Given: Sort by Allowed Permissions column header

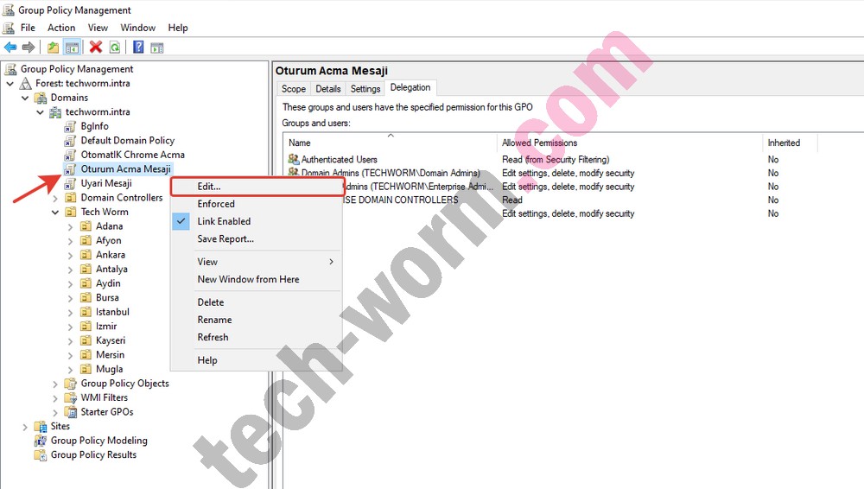Looking at the screenshot, I should click(539, 143).
